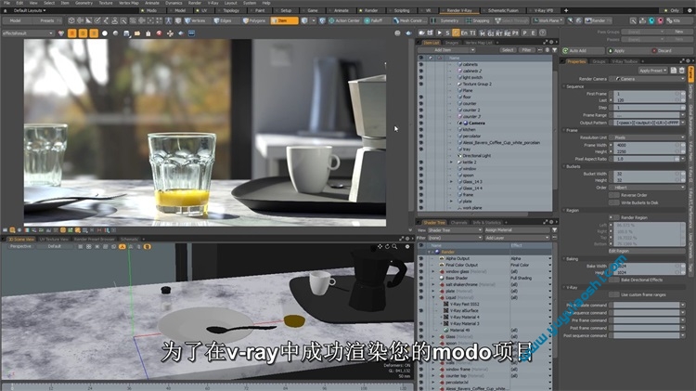Open the Apply Preset dropdown

[x=653, y=71]
